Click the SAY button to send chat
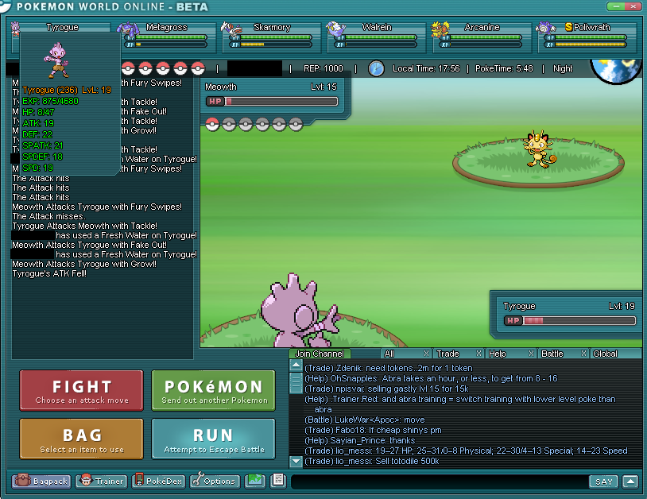Screen dimensions: 647x499 [x=603, y=482]
